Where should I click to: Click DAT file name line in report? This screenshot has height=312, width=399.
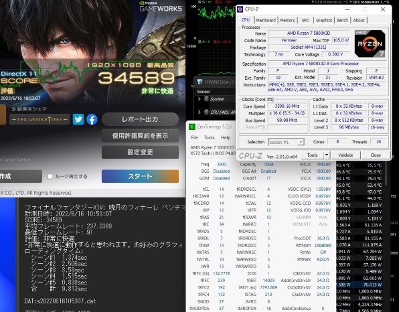[60, 301]
